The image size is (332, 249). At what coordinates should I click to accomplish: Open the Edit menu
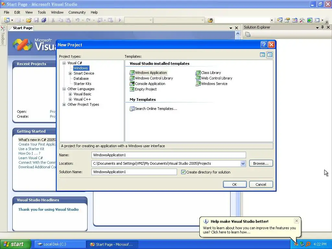click(17, 12)
